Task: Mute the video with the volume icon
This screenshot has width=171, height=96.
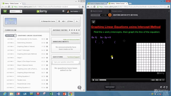Action: [x=160, y=80]
